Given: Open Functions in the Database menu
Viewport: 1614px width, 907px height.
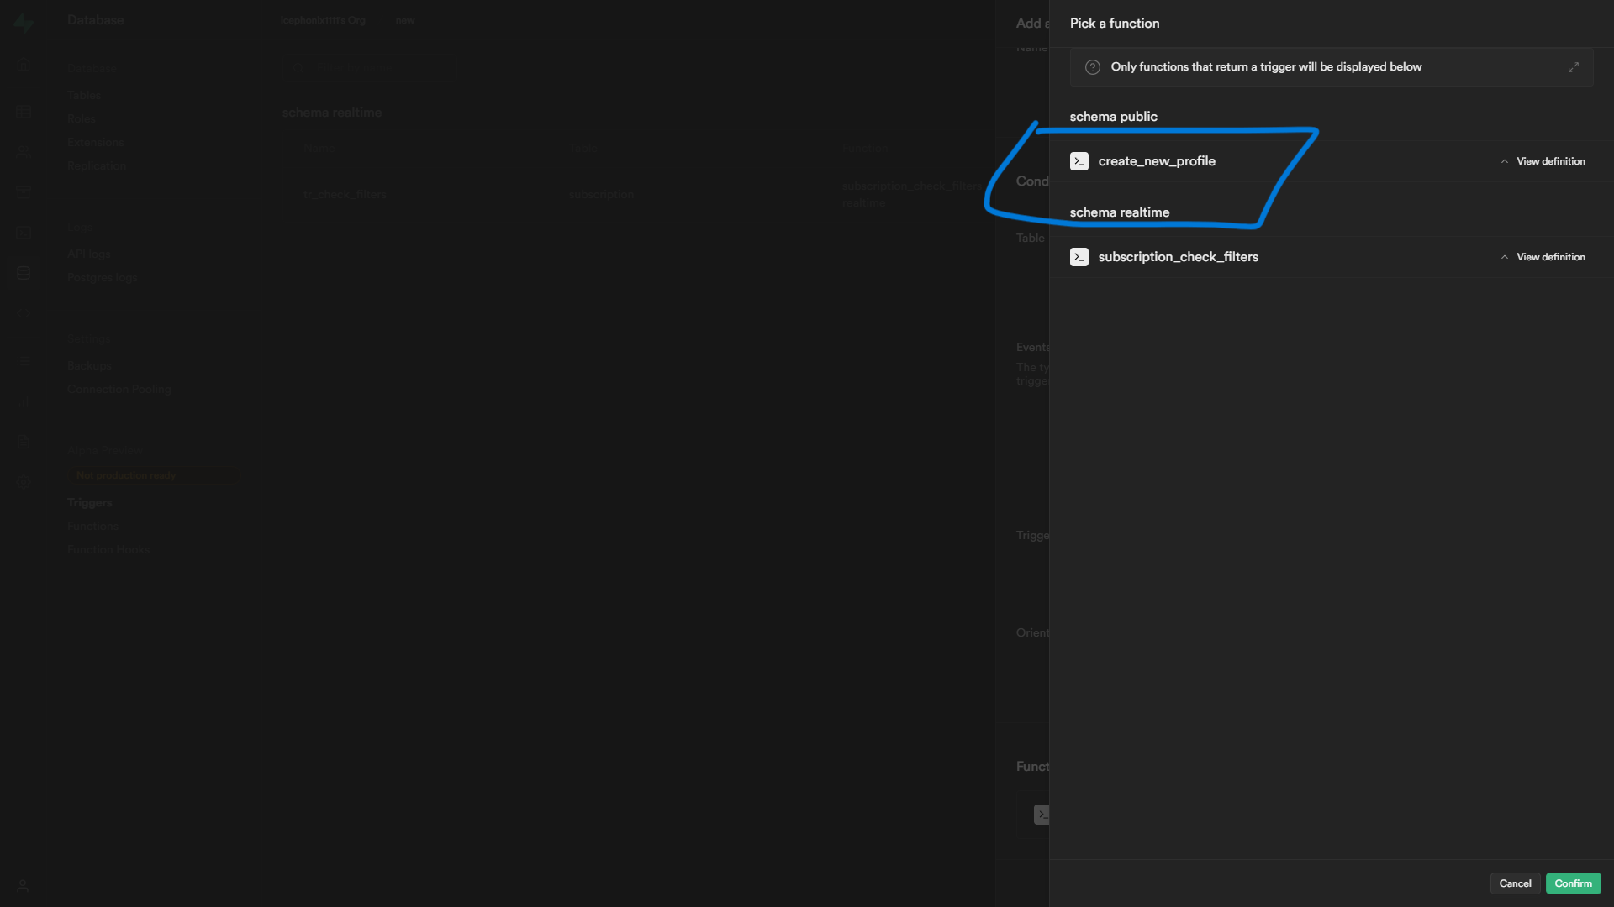Looking at the screenshot, I should pos(92,526).
